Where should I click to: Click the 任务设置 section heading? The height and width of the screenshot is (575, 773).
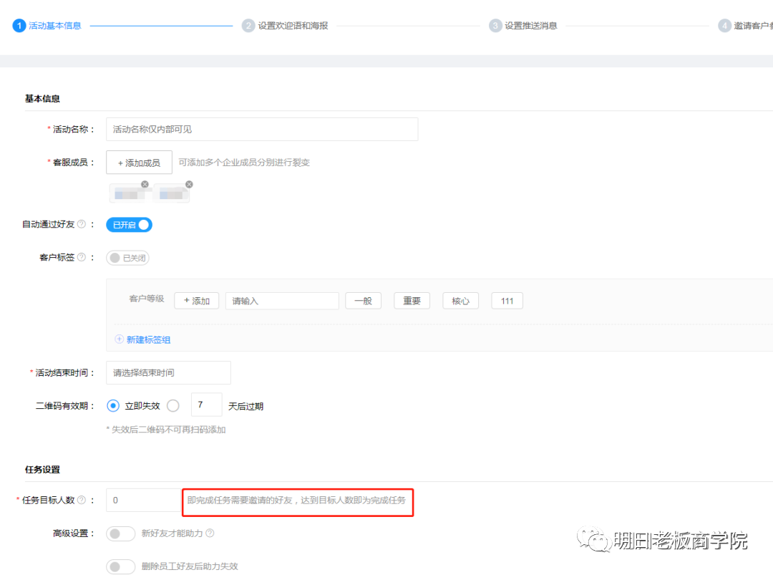[42, 470]
